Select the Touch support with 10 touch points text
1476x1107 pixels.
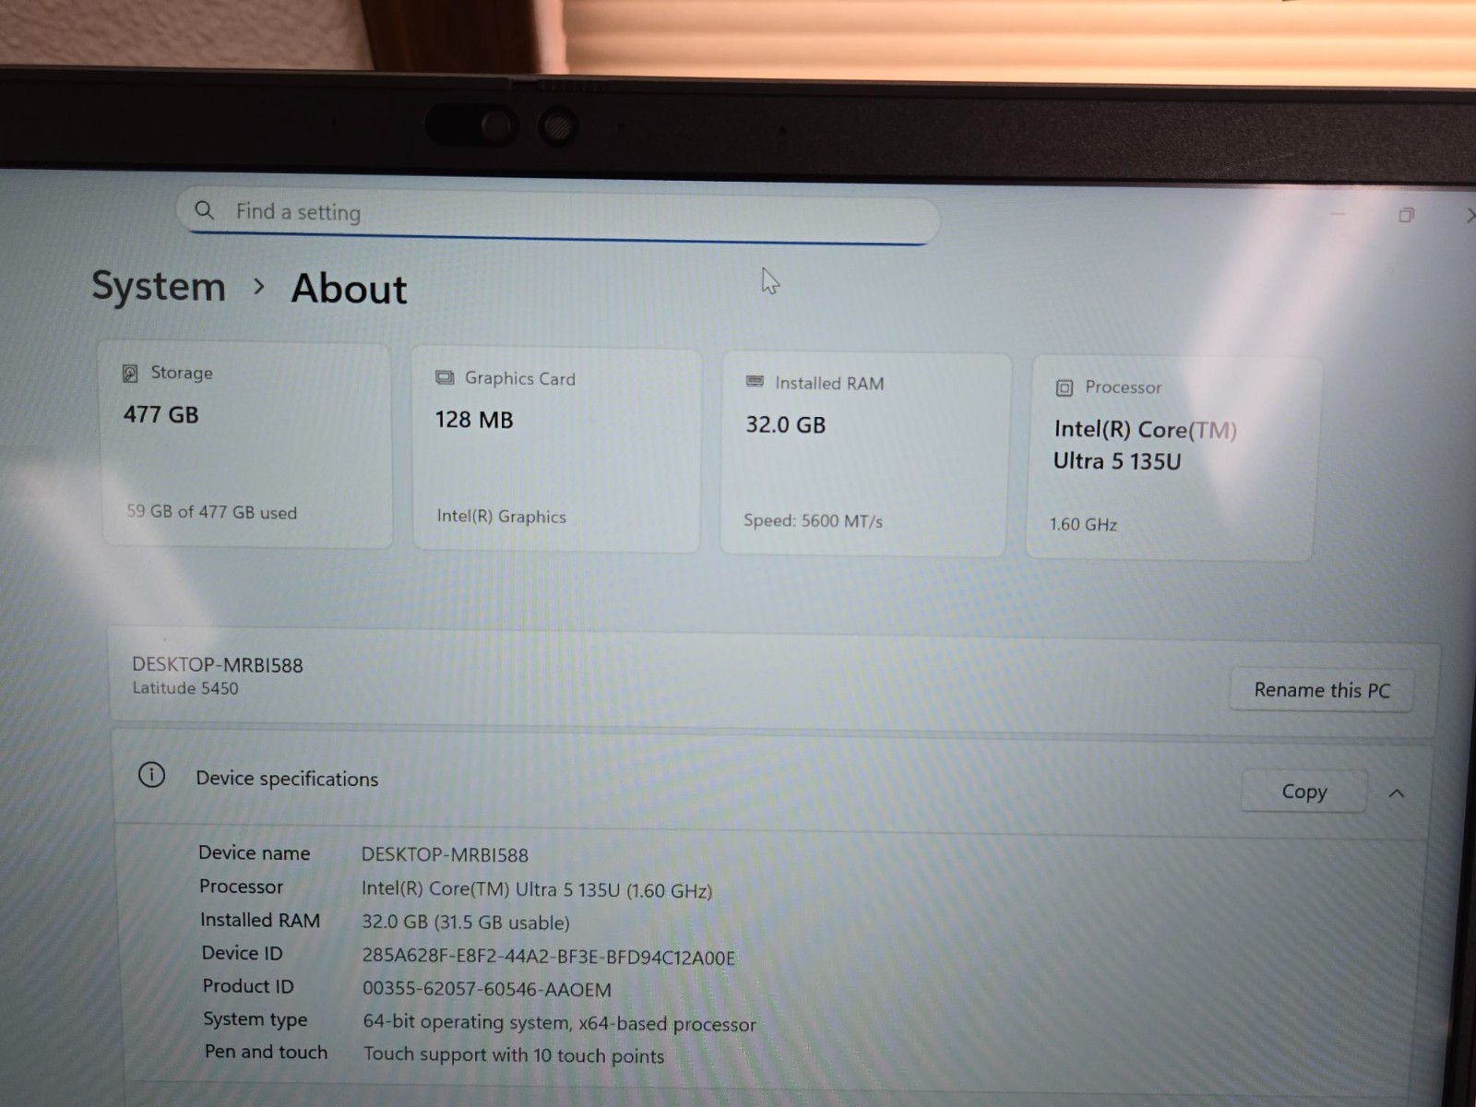tap(514, 1055)
